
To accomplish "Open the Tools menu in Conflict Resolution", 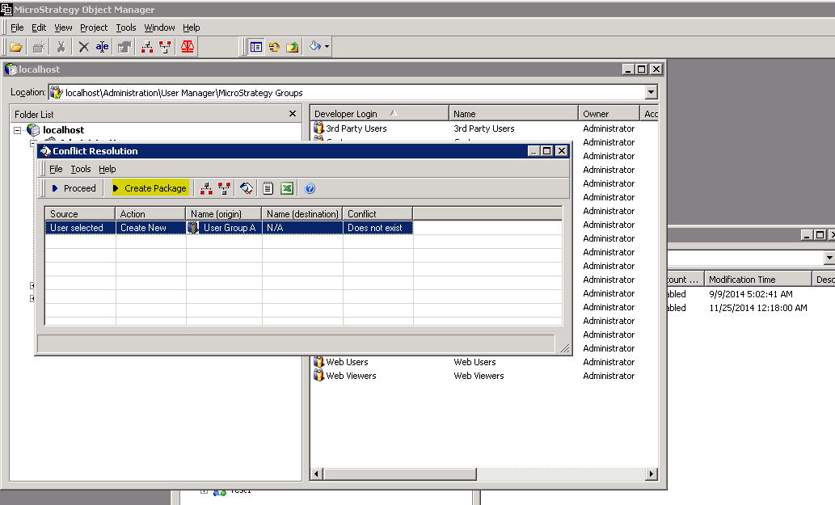I will coord(81,169).
